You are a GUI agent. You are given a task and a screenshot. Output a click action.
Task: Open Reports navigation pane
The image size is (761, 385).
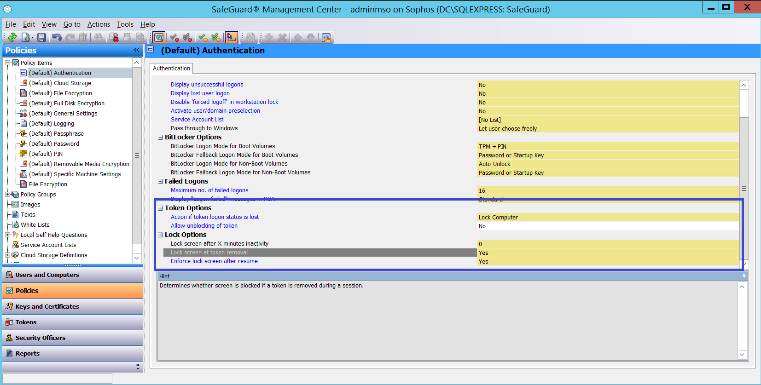click(x=73, y=354)
